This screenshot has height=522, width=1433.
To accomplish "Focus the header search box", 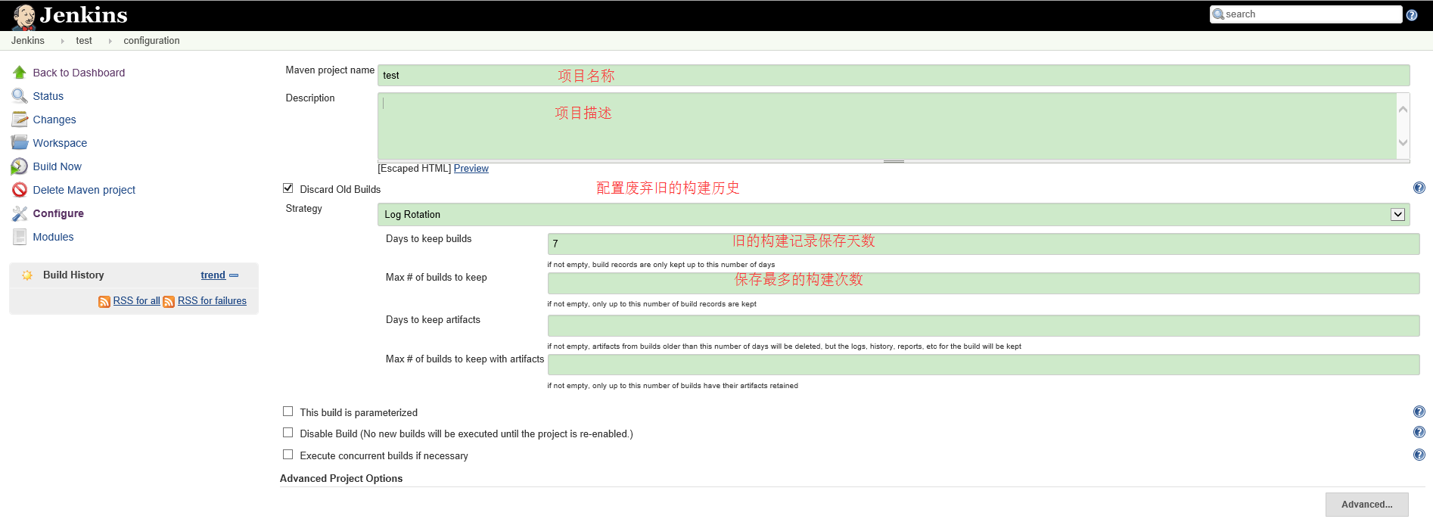I will [1306, 14].
